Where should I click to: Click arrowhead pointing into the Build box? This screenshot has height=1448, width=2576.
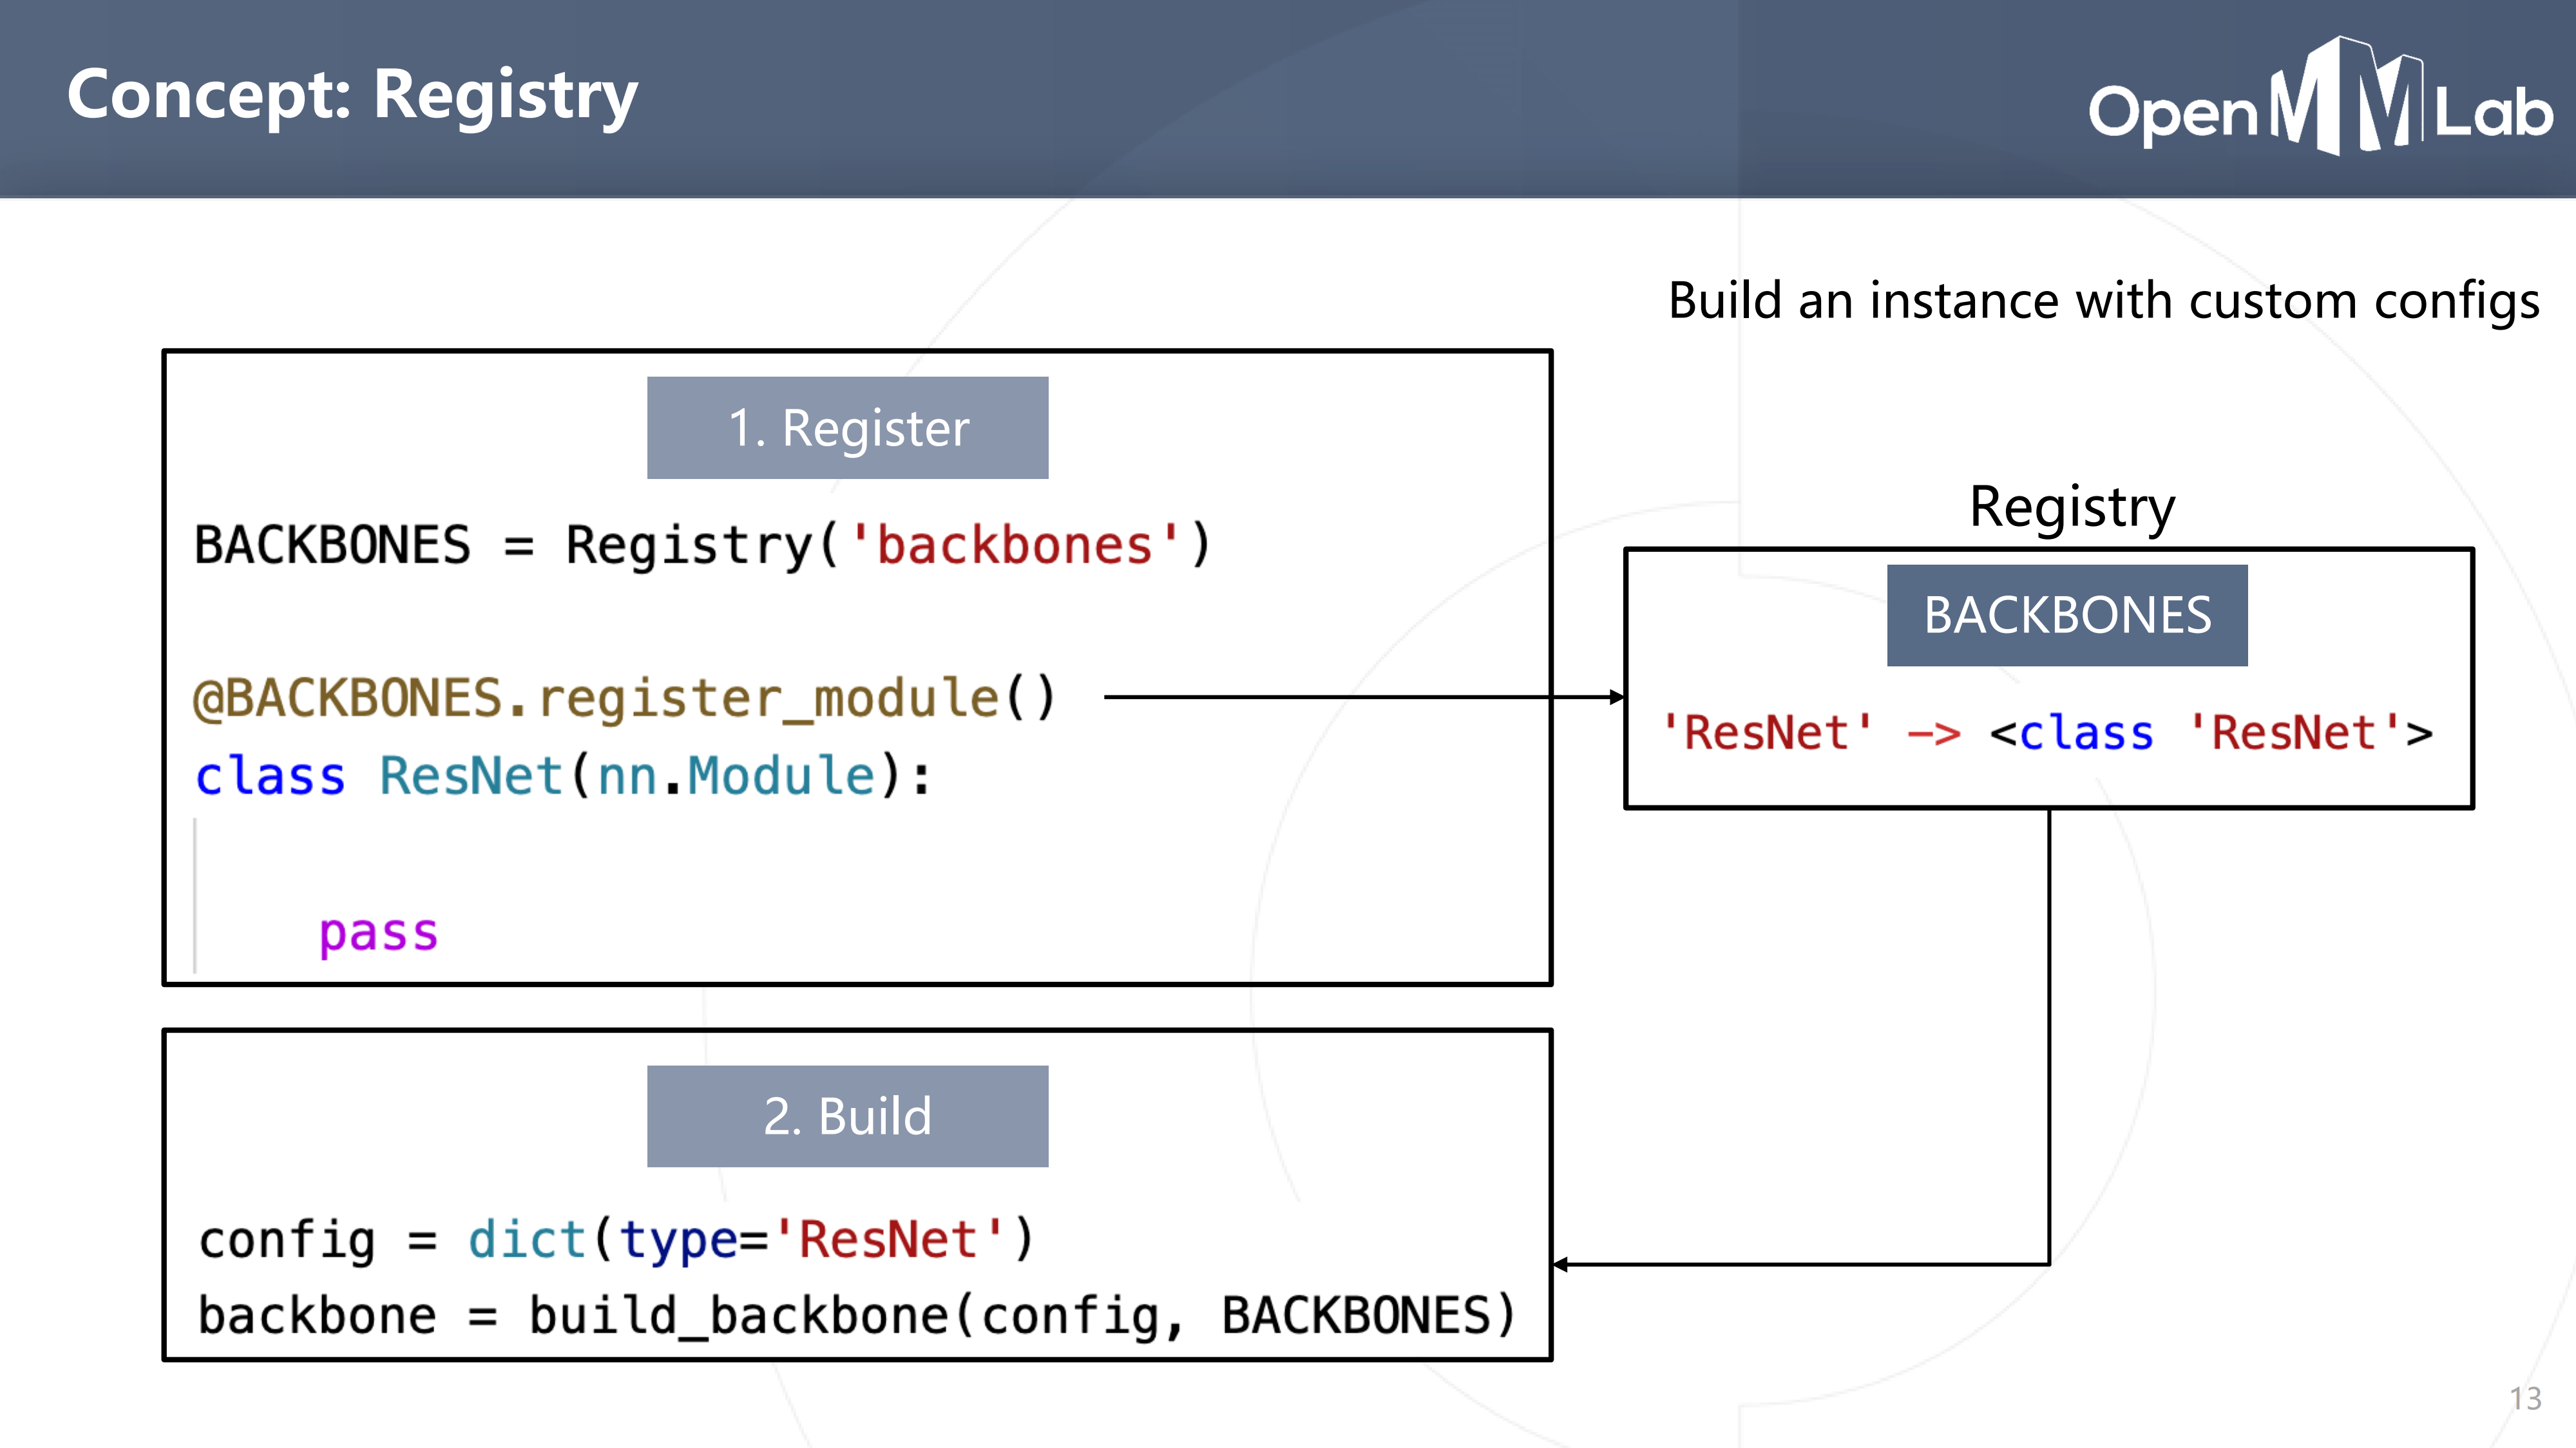(1562, 1265)
